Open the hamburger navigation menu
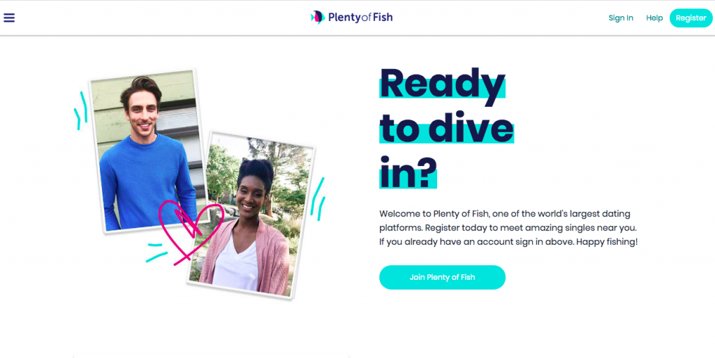Screen dimensions: 715x358 pyautogui.click(x=9, y=17)
